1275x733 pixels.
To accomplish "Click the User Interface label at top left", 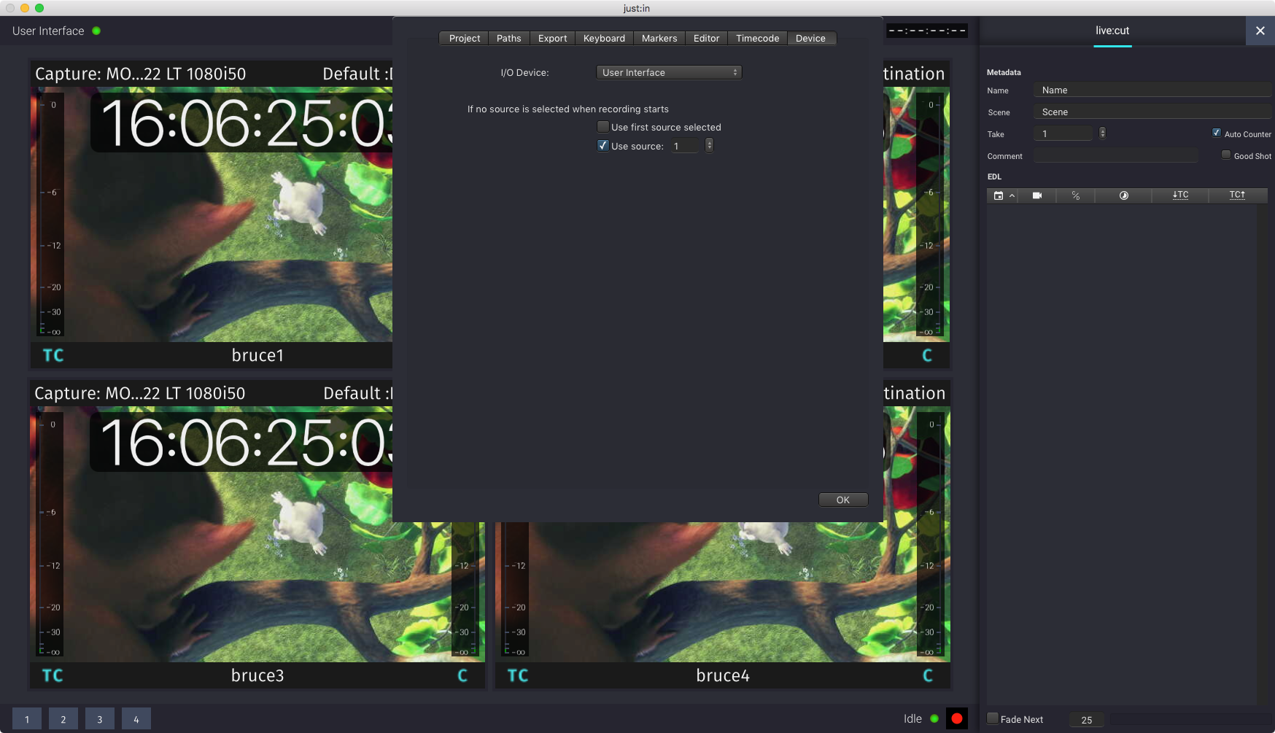I will (x=48, y=31).
